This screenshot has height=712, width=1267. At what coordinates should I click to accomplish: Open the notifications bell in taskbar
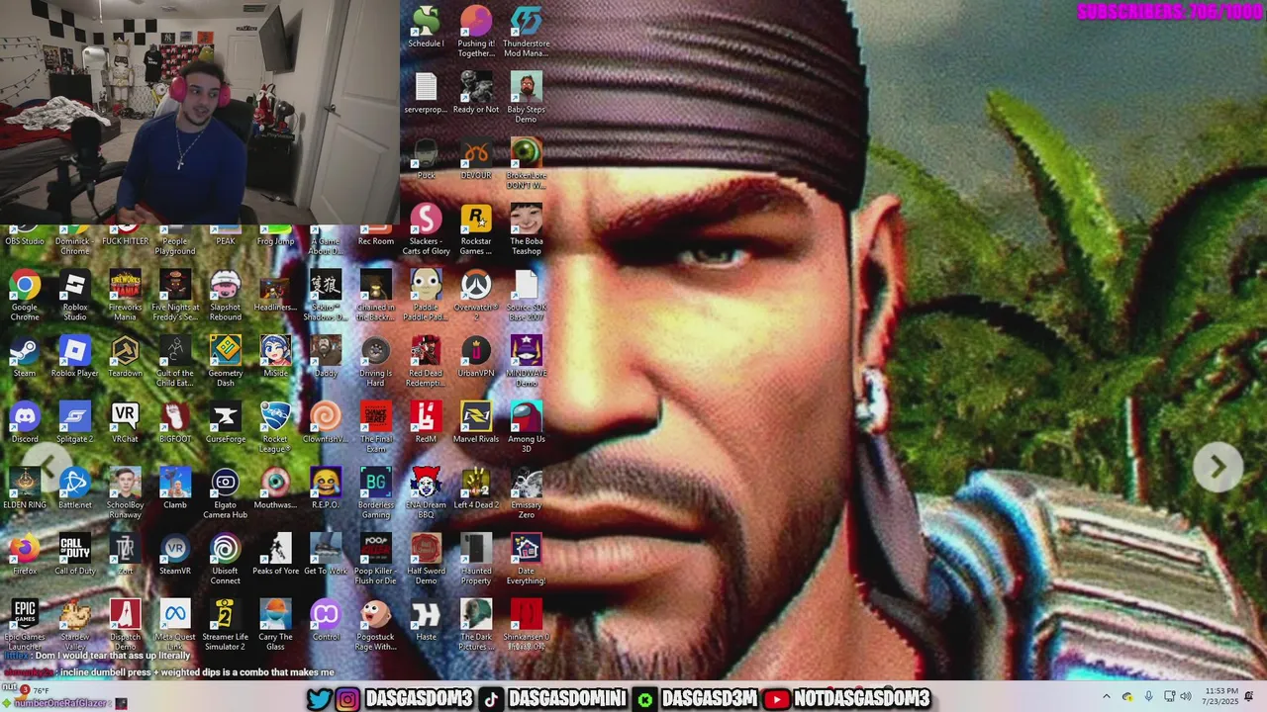1250,697
